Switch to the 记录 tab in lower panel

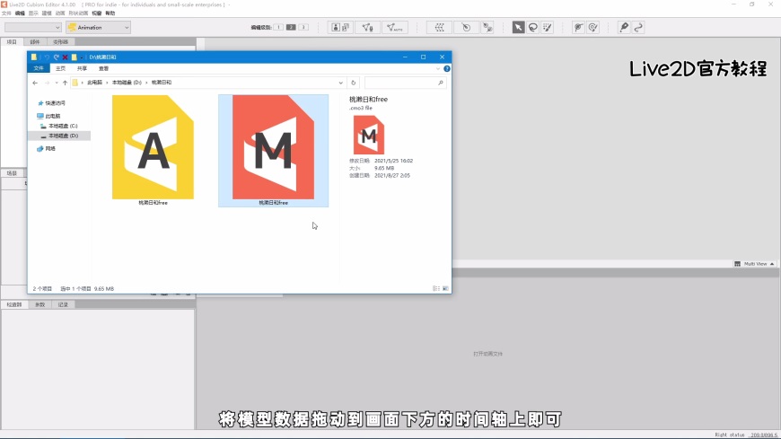(x=63, y=304)
